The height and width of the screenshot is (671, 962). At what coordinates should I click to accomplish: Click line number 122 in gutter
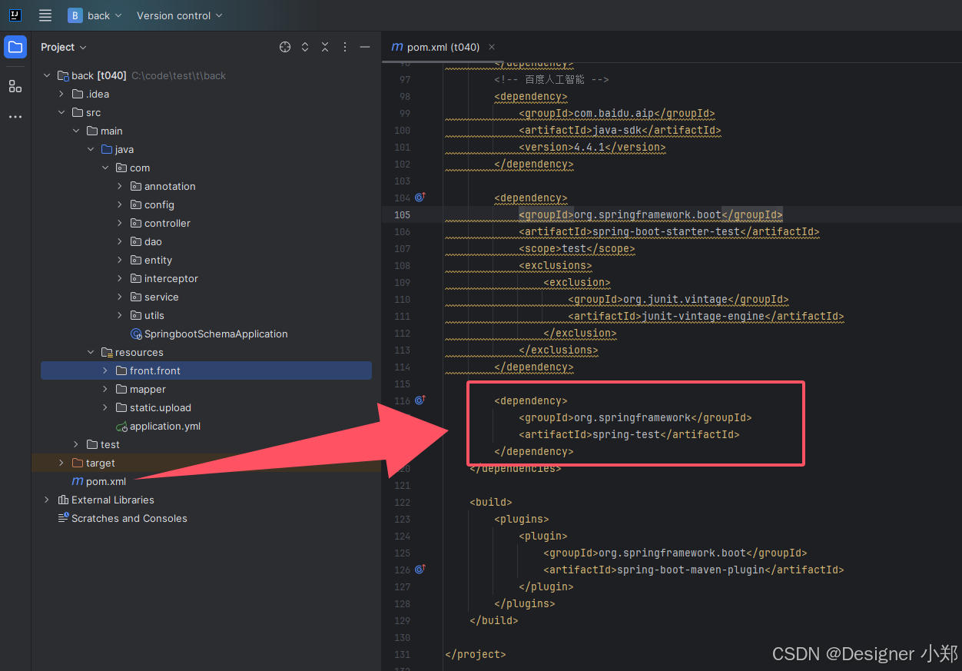tap(402, 502)
